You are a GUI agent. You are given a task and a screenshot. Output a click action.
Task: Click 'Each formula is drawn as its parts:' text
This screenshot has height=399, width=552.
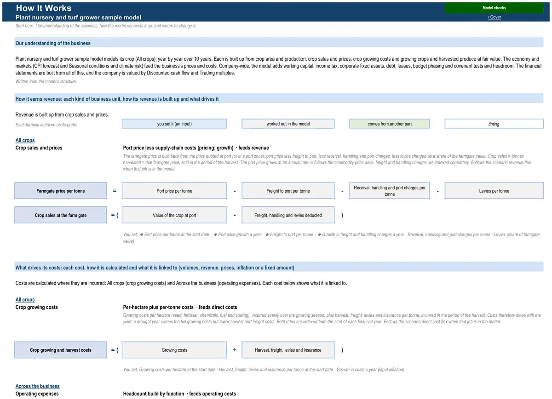(x=46, y=125)
